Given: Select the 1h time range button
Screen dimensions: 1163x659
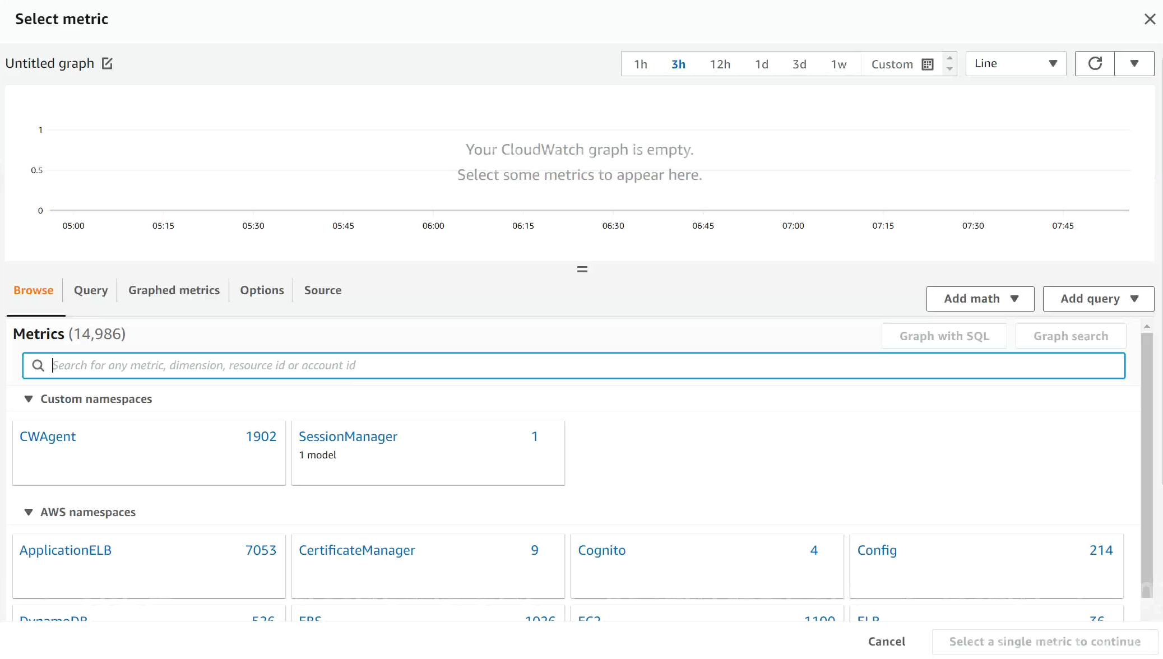Looking at the screenshot, I should click(641, 63).
